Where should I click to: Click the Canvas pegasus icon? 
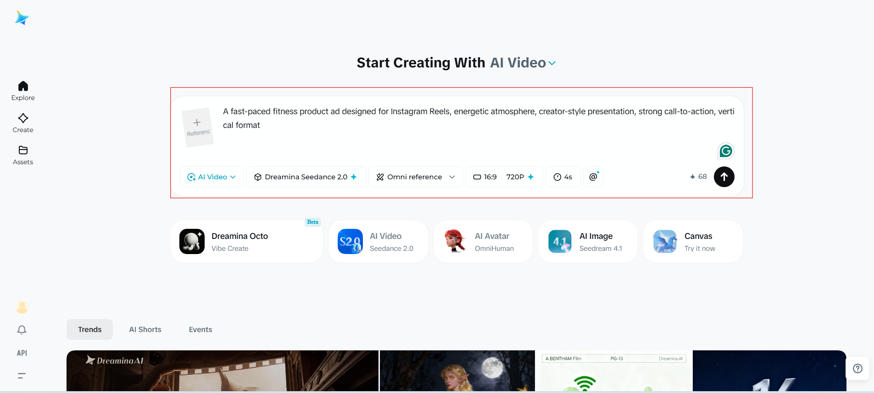click(x=665, y=241)
